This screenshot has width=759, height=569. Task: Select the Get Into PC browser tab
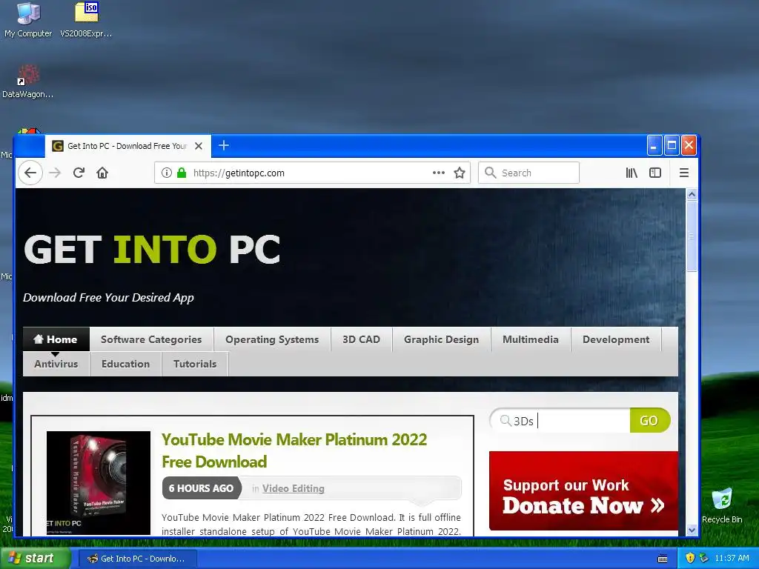[127, 146]
